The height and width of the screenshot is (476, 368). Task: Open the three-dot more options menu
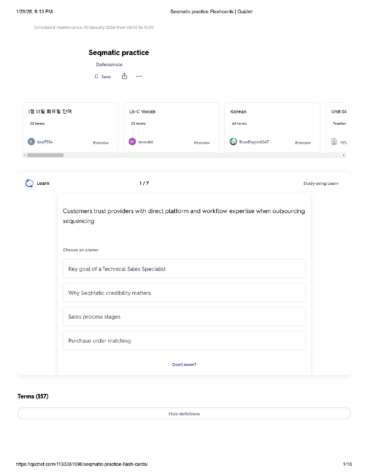coord(139,76)
